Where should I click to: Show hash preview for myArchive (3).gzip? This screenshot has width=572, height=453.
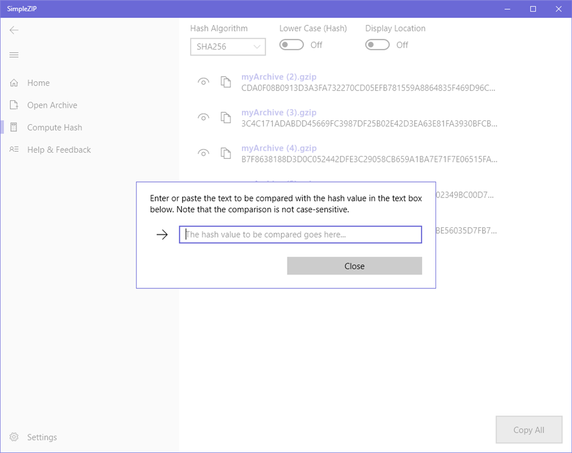click(x=203, y=117)
